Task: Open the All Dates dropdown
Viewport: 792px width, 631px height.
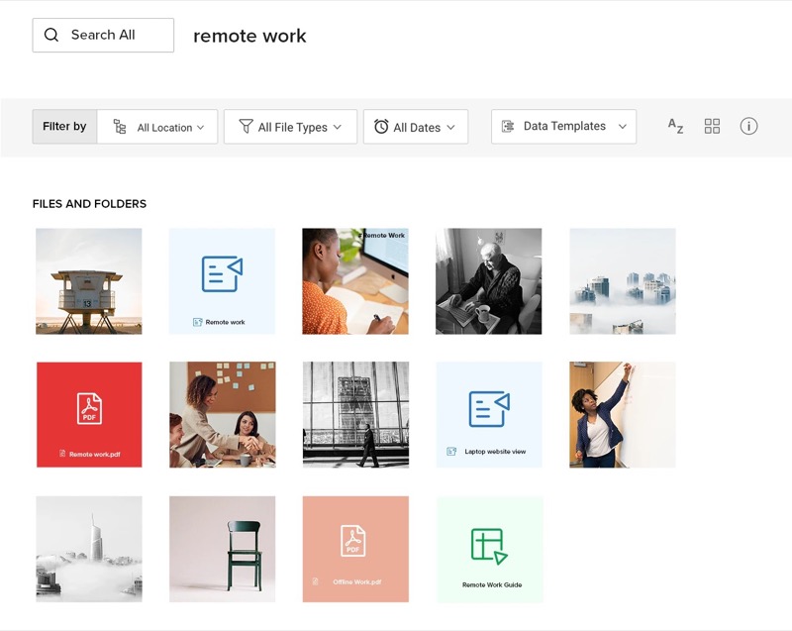Action: [x=416, y=127]
